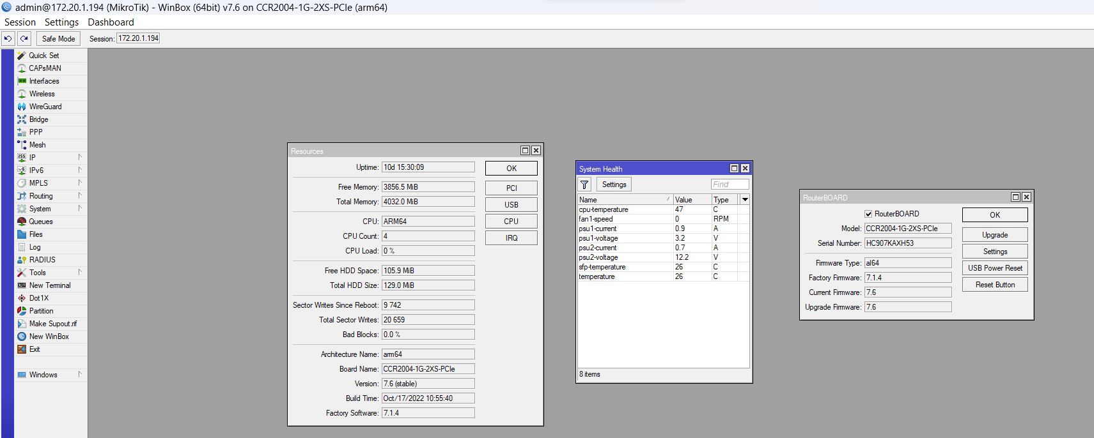The image size is (1094, 438).
Task: Click the IRQ button
Action: tap(512, 238)
